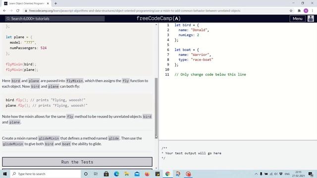Click the "Donald" string in editor

coord(199,30)
